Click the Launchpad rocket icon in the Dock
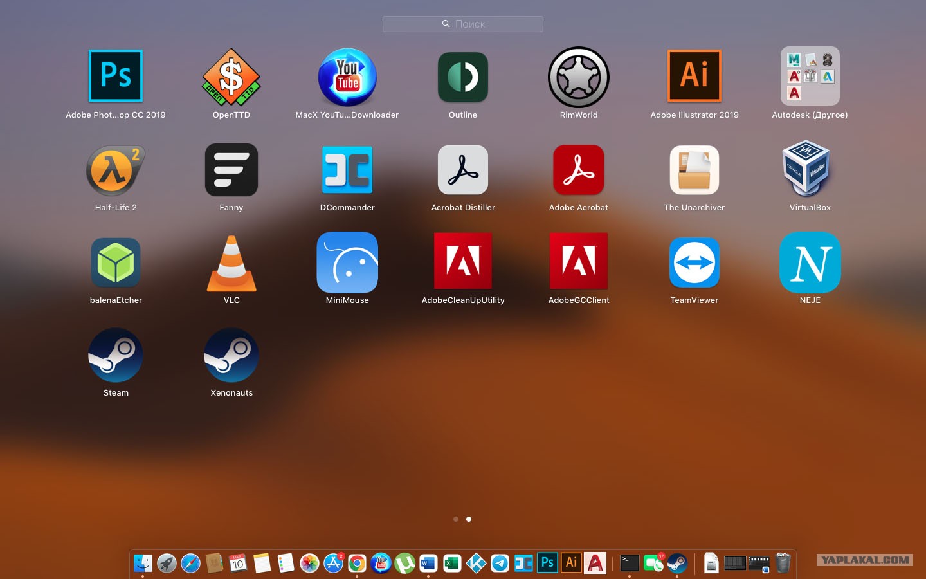The image size is (926, 579). coord(167,564)
